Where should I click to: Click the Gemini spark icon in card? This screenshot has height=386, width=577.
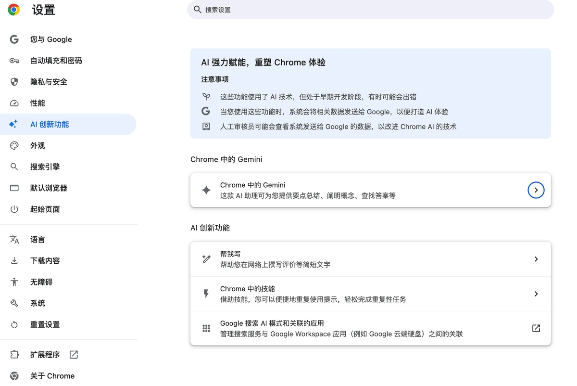click(x=206, y=190)
